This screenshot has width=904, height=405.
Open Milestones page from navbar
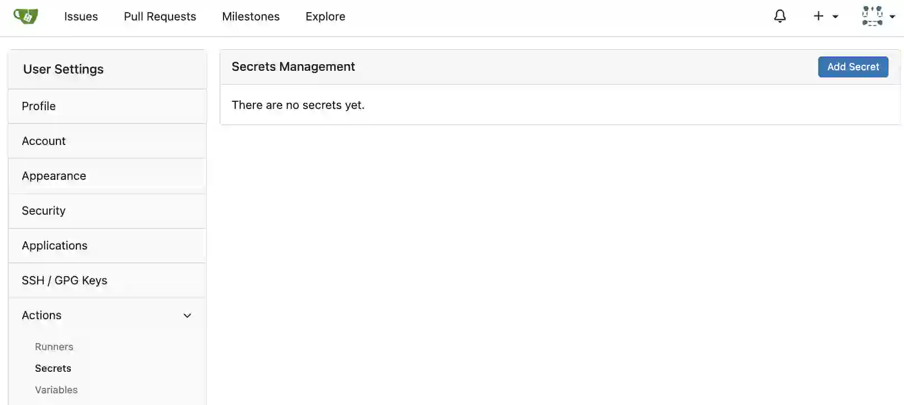click(x=251, y=17)
